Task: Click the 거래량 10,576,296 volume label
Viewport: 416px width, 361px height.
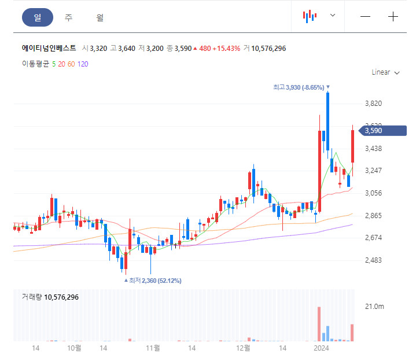Action: pos(50,297)
